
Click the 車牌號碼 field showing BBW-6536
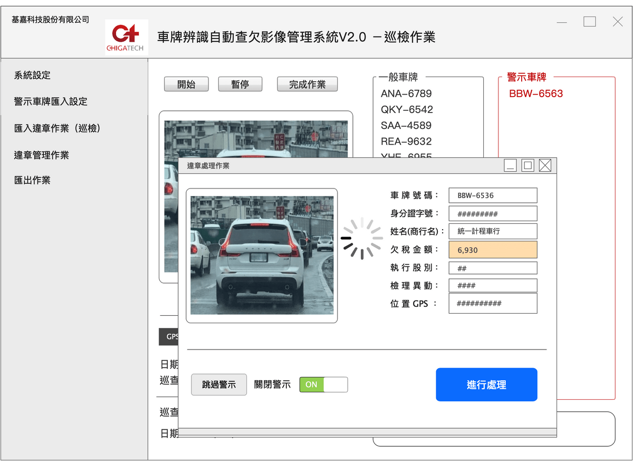493,195
